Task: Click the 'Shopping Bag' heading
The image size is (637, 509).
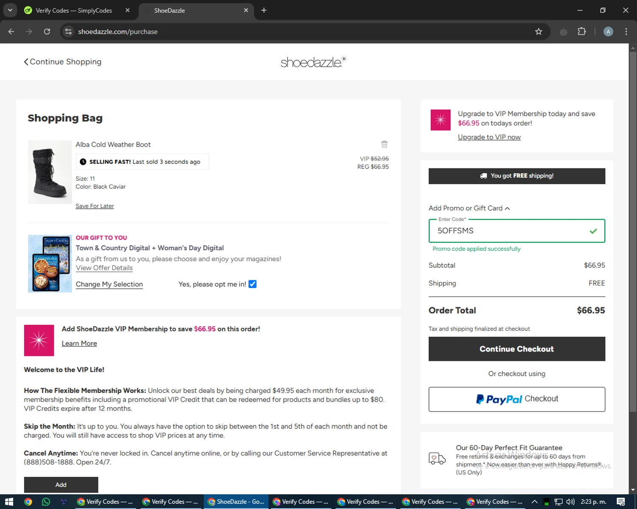Action: 65,118
